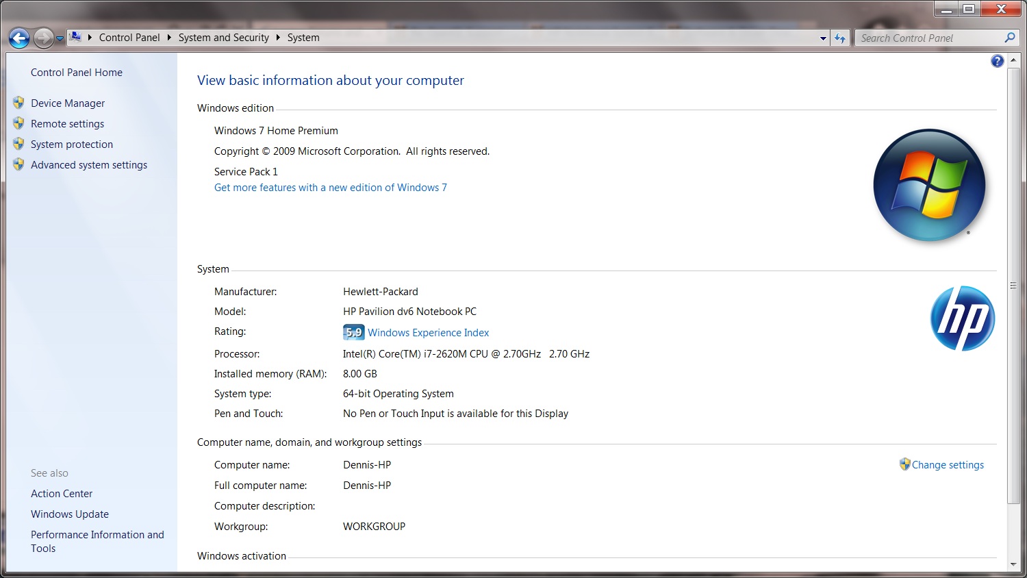Click the HP logo
This screenshot has height=578, width=1027.
pyautogui.click(x=962, y=318)
